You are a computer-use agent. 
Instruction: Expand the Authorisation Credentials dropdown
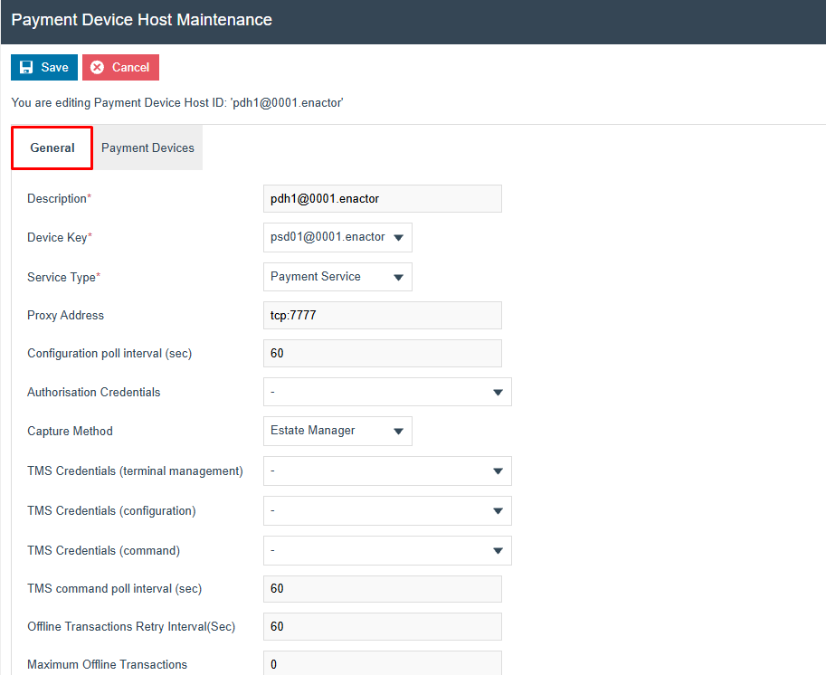tap(387, 392)
